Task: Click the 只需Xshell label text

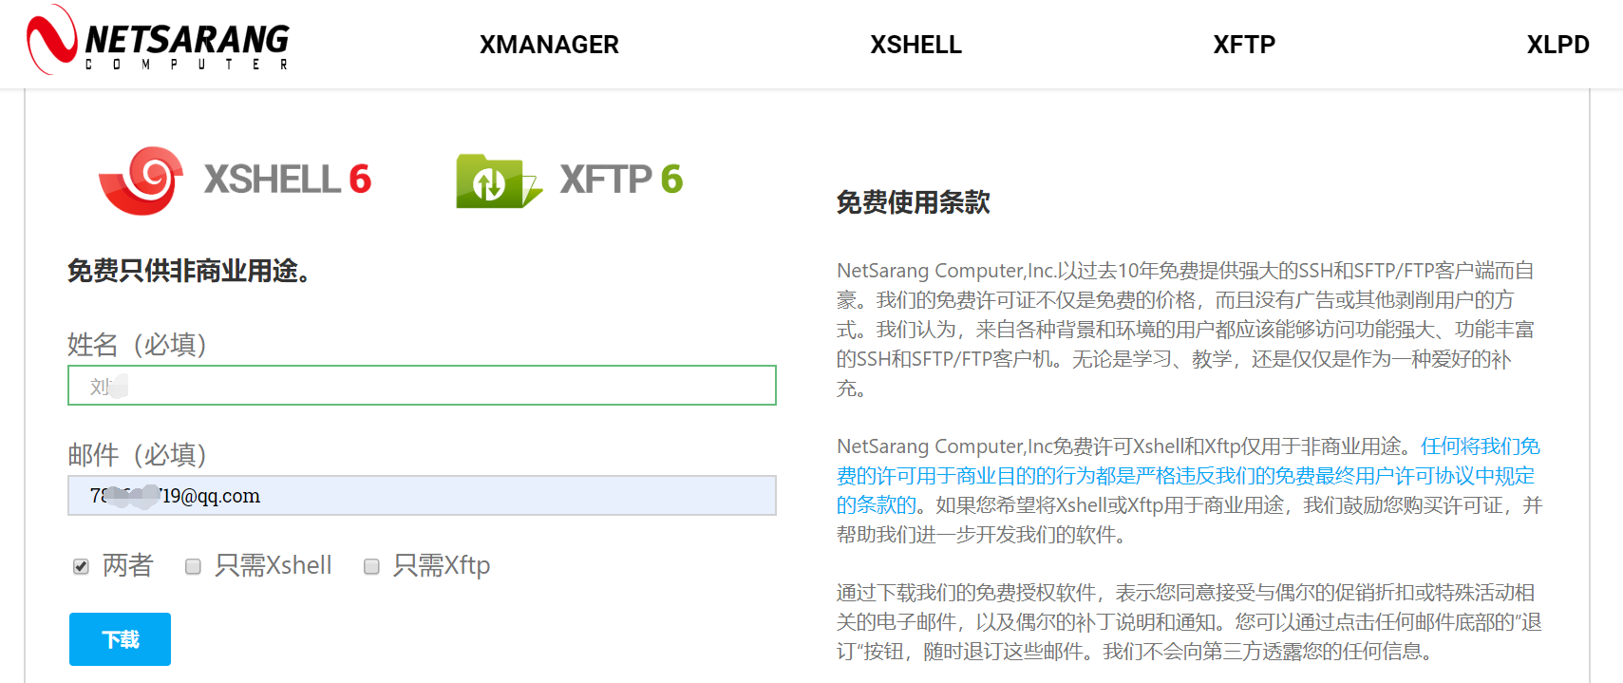Action: click(274, 566)
